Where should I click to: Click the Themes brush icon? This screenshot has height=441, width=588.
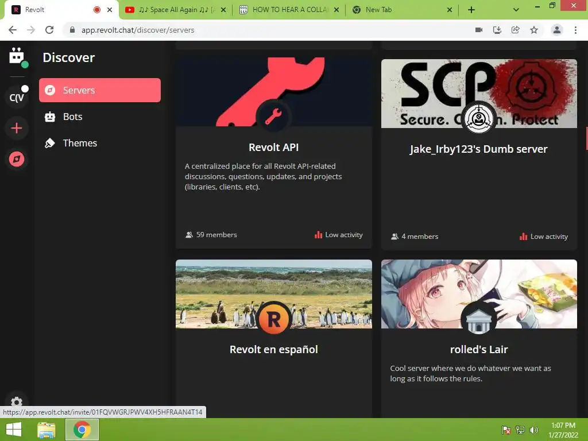point(50,143)
